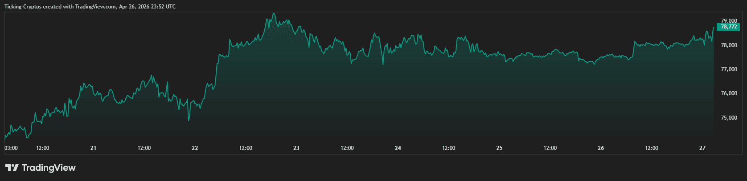Click date 23 on the time axis
The height and width of the screenshot is (181, 747).
[x=296, y=148]
